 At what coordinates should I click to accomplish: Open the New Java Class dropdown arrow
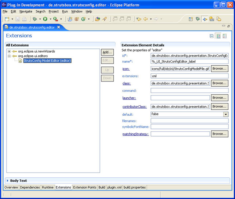click(x=89, y=19)
